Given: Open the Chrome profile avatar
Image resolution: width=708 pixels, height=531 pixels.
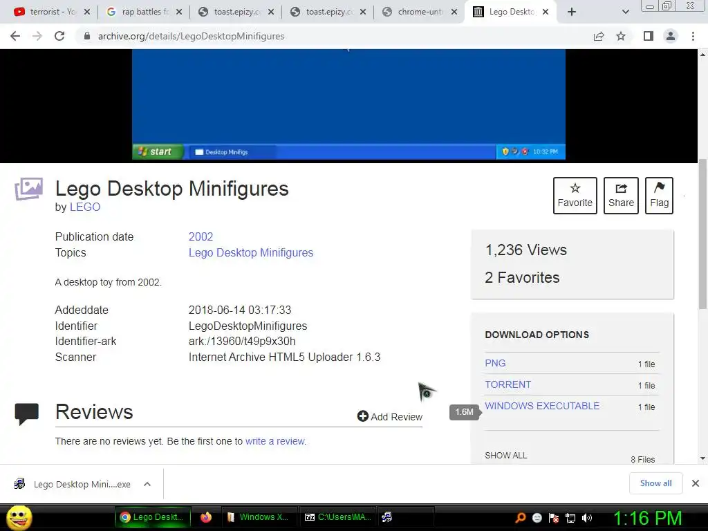Looking at the screenshot, I should [x=671, y=36].
